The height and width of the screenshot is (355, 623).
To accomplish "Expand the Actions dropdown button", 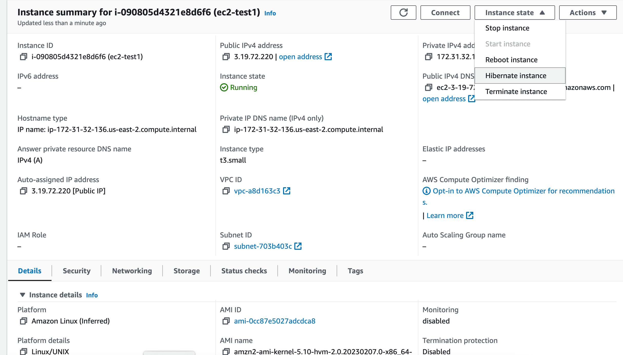I will (587, 12).
